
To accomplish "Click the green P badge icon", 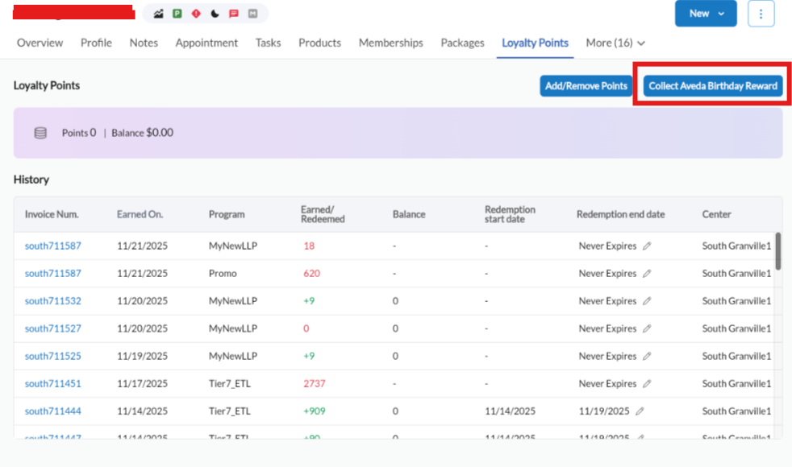I will click(x=177, y=14).
